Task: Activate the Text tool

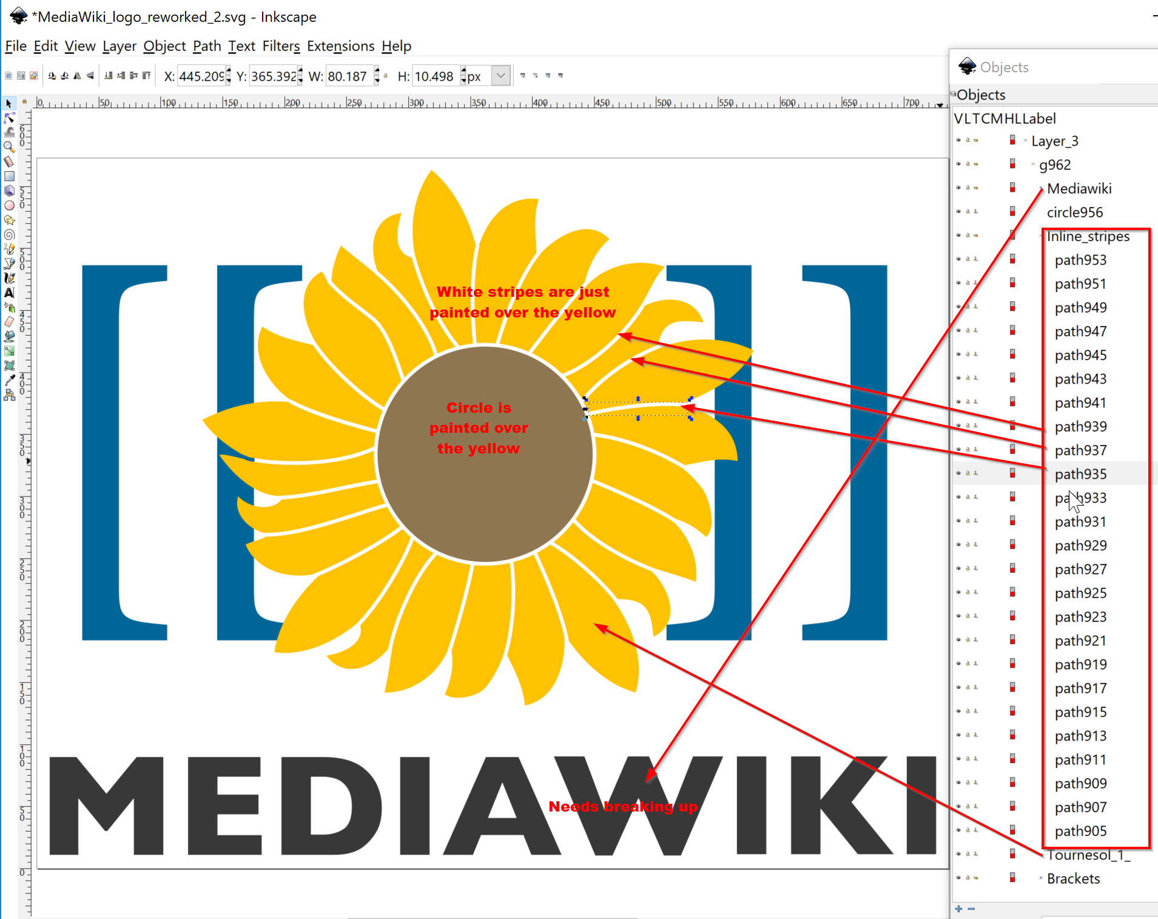Action: pyautogui.click(x=9, y=293)
